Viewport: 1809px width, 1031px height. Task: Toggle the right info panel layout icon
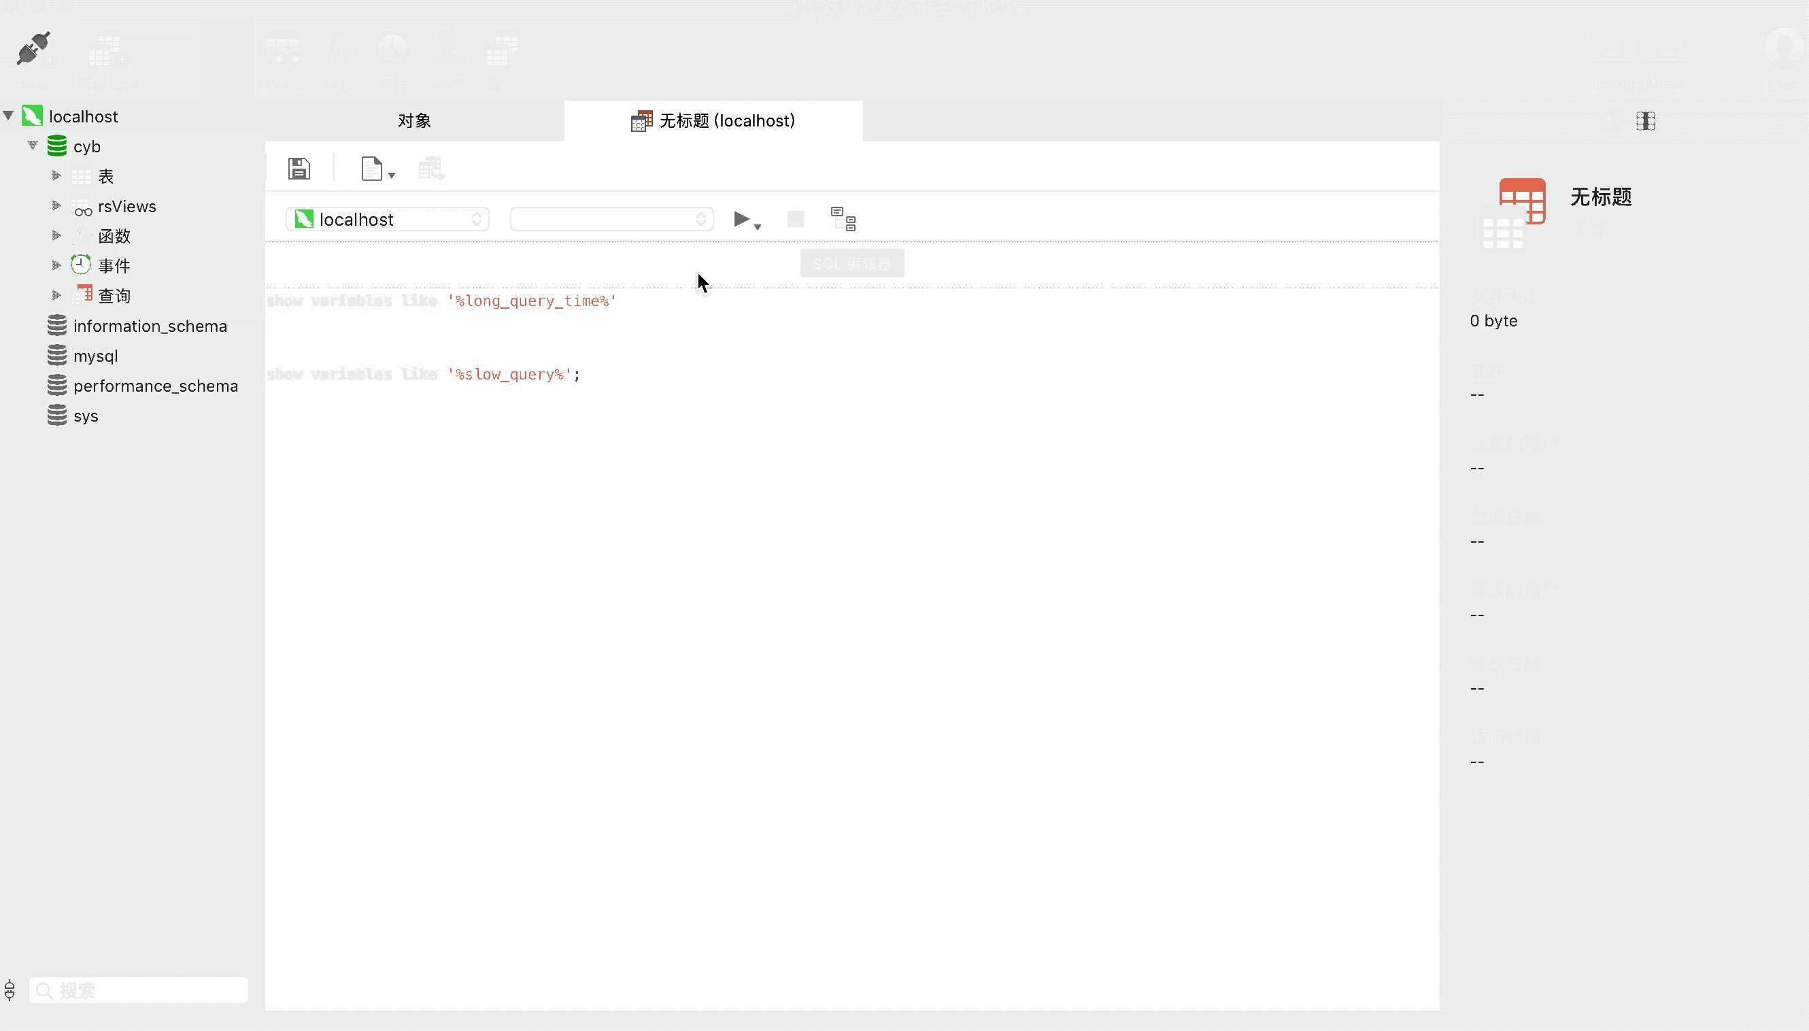(x=1646, y=121)
